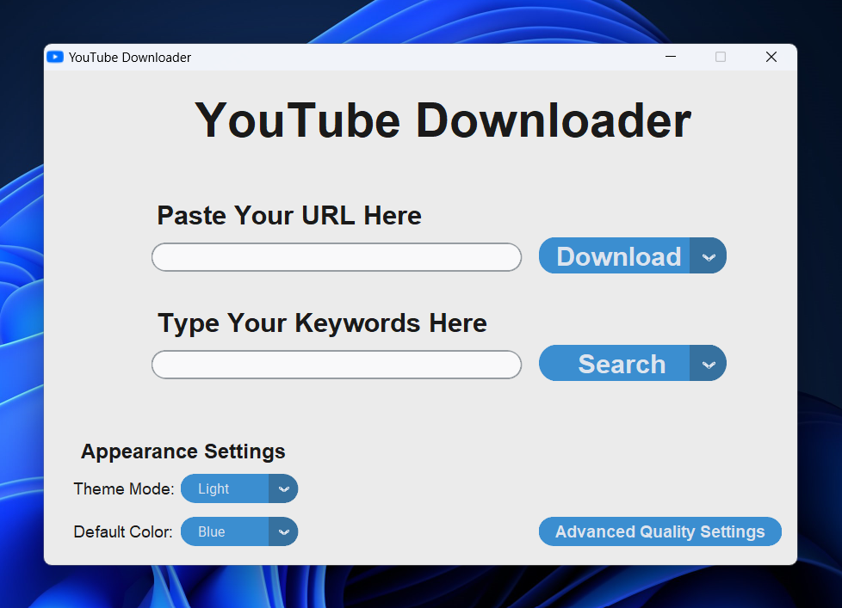Click the 'Default Color:' label
This screenshot has width=842, height=608.
click(123, 531)
